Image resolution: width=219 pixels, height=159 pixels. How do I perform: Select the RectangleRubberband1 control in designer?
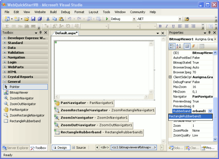[99, 132]
